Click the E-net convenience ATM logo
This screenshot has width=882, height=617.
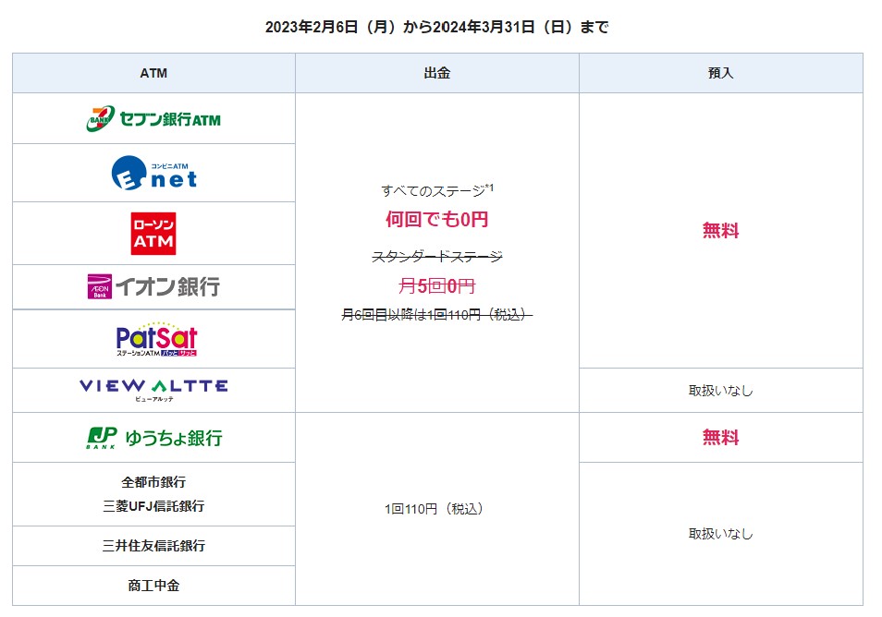(x=154, y=173)
